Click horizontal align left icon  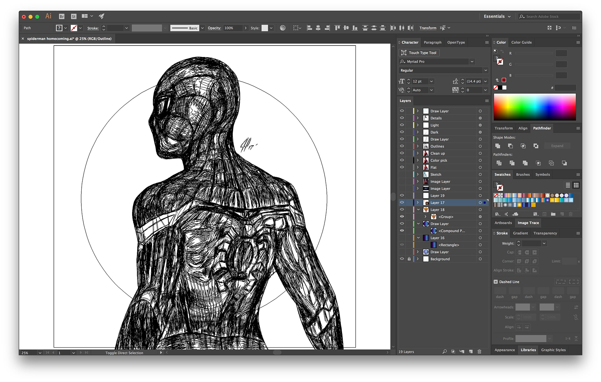(310, 28)
